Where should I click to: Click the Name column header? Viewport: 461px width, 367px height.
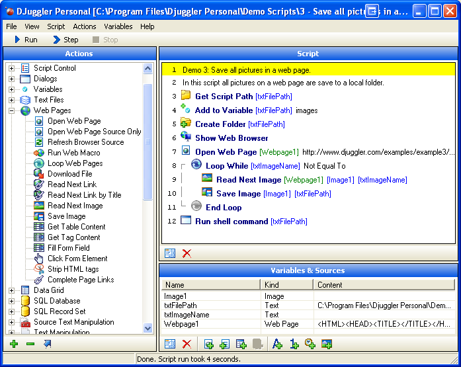click(x=211, y=285)
